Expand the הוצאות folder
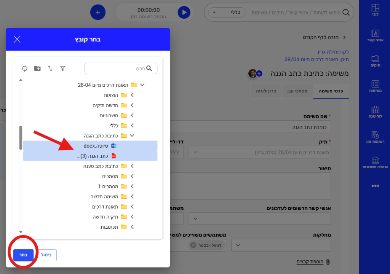 pos(132,95)
